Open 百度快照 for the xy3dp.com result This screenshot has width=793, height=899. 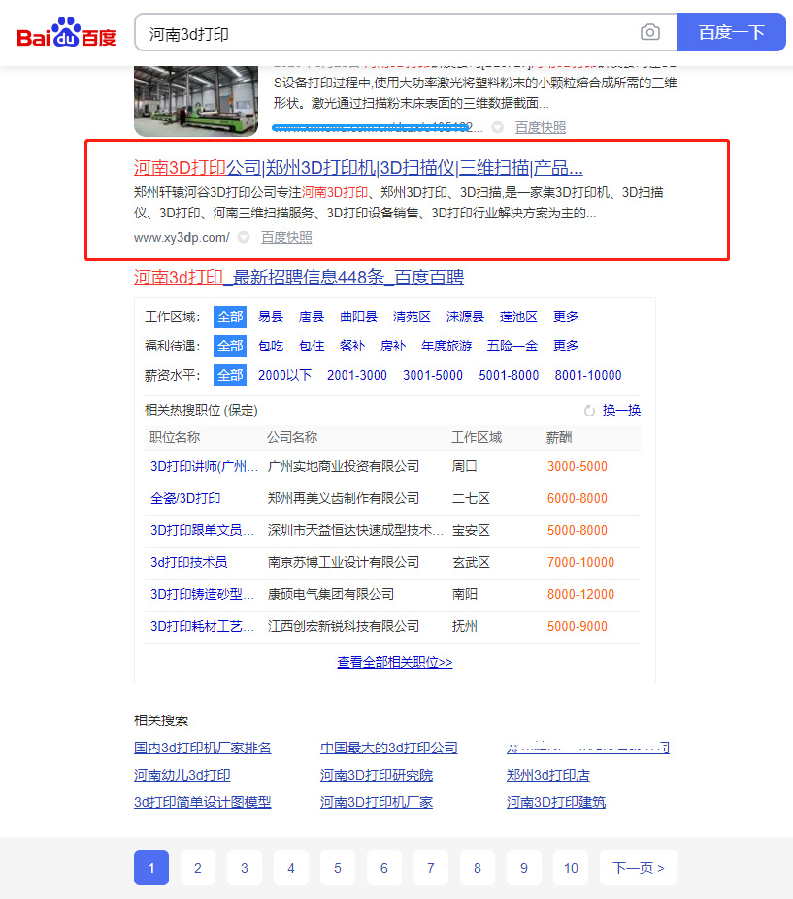(x=286, y=237)
